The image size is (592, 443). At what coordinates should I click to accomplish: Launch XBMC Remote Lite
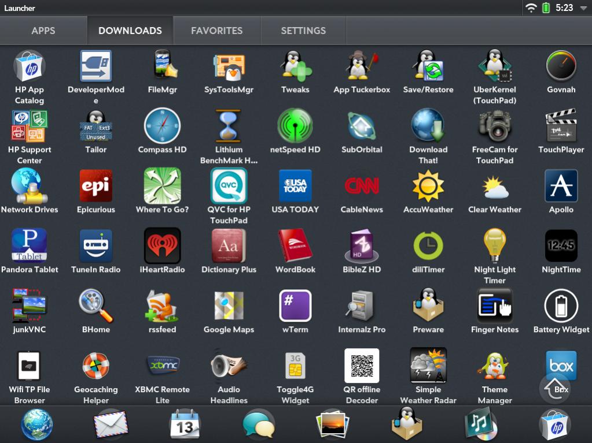(162, 366)
